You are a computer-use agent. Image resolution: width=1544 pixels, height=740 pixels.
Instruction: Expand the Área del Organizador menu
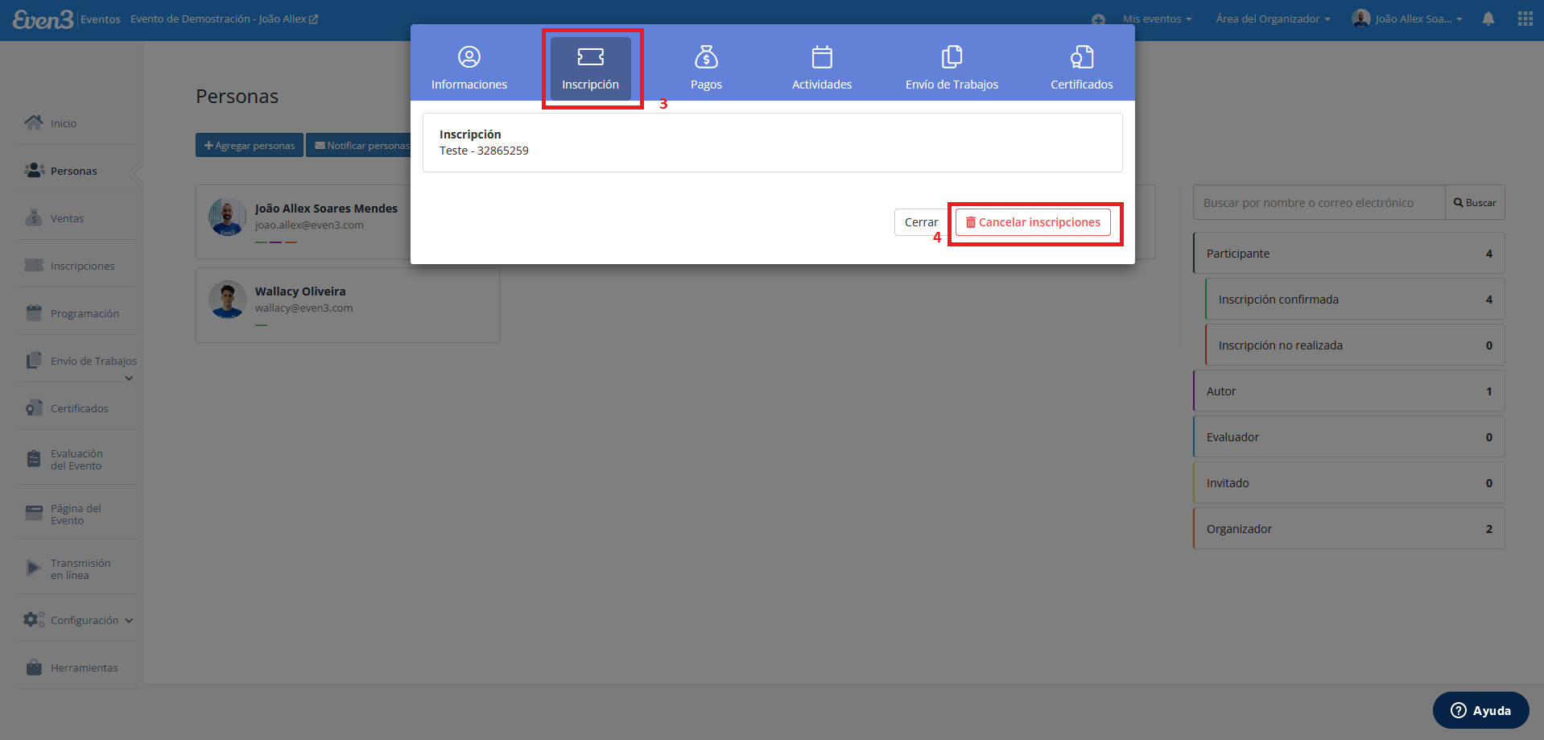1273,19
